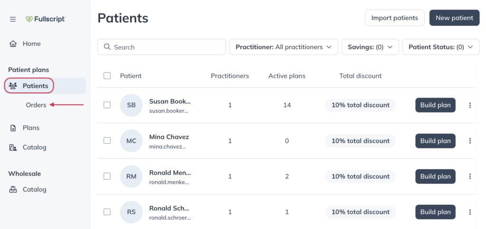Expand the Patient Status filter

pos(441,47)
